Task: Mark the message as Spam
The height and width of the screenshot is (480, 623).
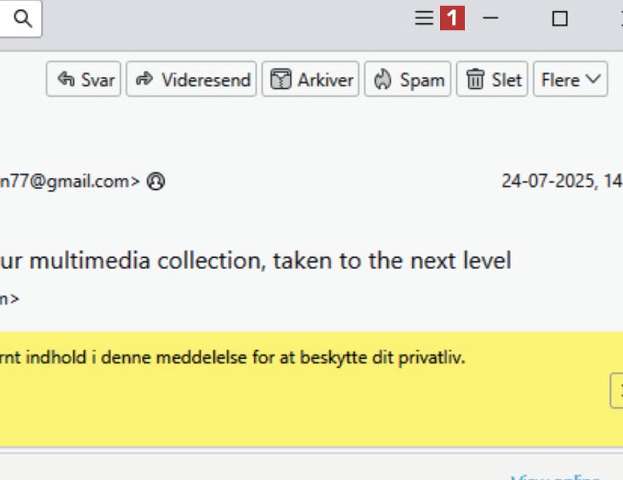Action: click(x=408, y=80)
